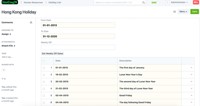The width and height of the screenshot is (200, 106).
Task: Click Add a tag input
Action: (x=7, y=57)
